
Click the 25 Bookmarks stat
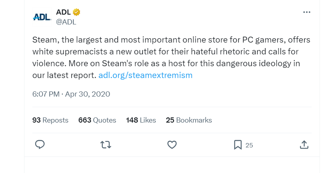coord(189,120)
